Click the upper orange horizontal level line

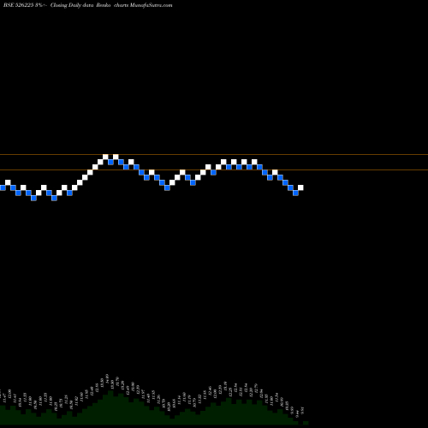point(214,155)
